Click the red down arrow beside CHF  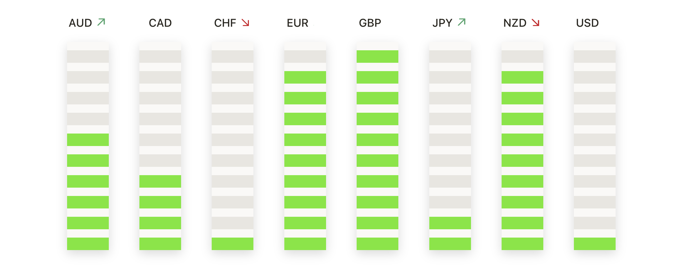click(245, 23)
